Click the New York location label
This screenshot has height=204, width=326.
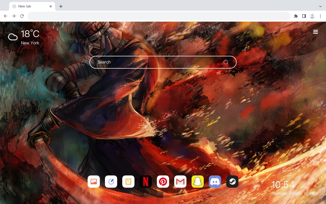(x=30, y=43)
